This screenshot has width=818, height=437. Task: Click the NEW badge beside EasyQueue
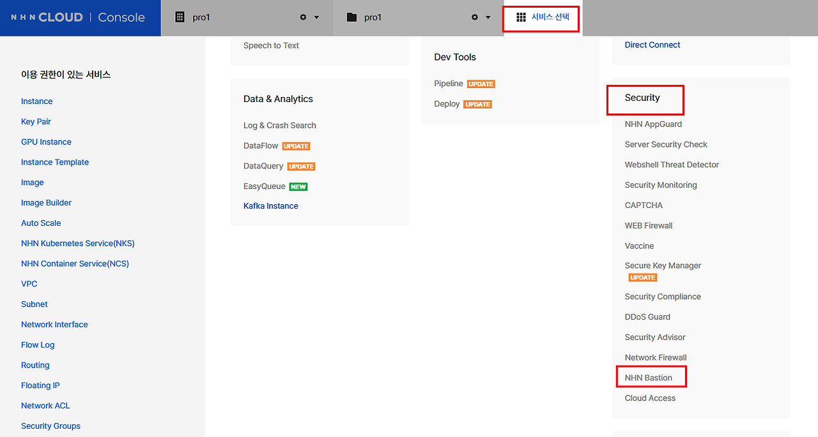pyautogui.click(x=298, y=187)
